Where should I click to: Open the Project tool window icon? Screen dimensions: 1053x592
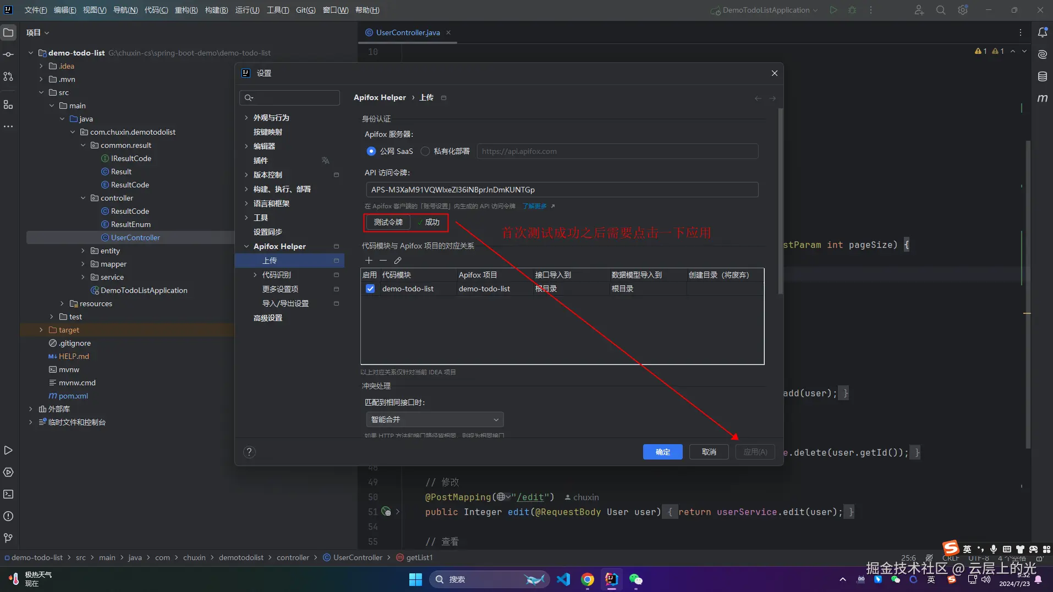[x=8, y=33]
